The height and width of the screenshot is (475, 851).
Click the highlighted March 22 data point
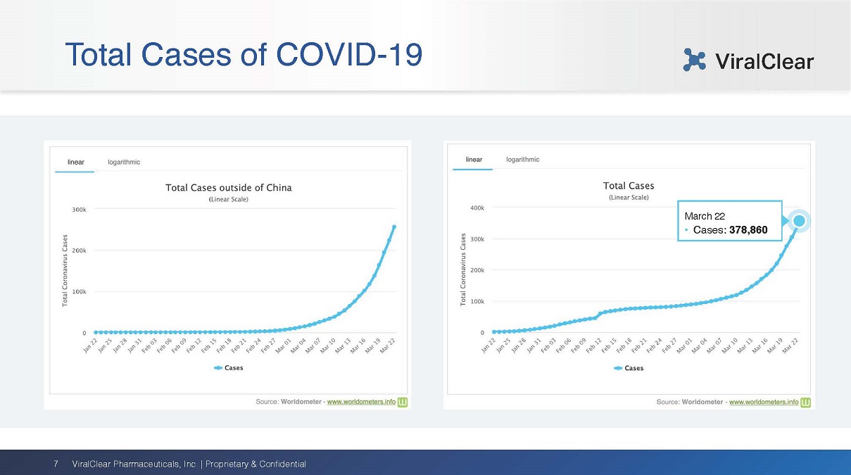coord(799,221)
